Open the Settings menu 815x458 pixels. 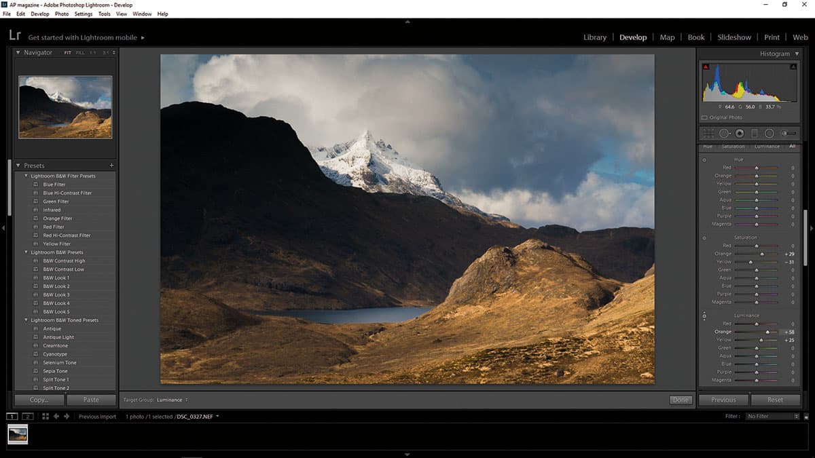(84, 14)
